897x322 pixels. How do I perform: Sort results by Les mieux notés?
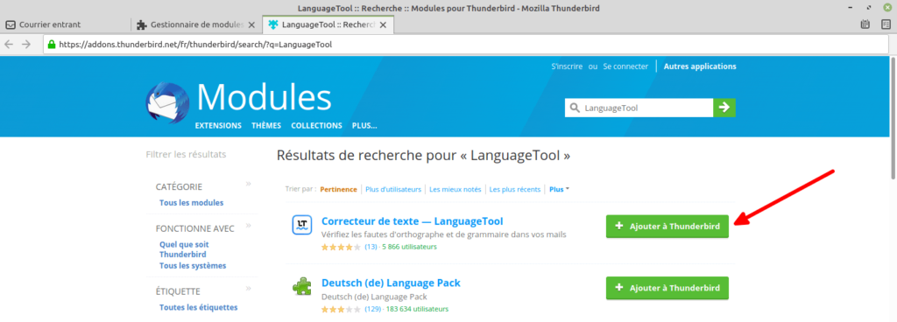click(456, 190)
